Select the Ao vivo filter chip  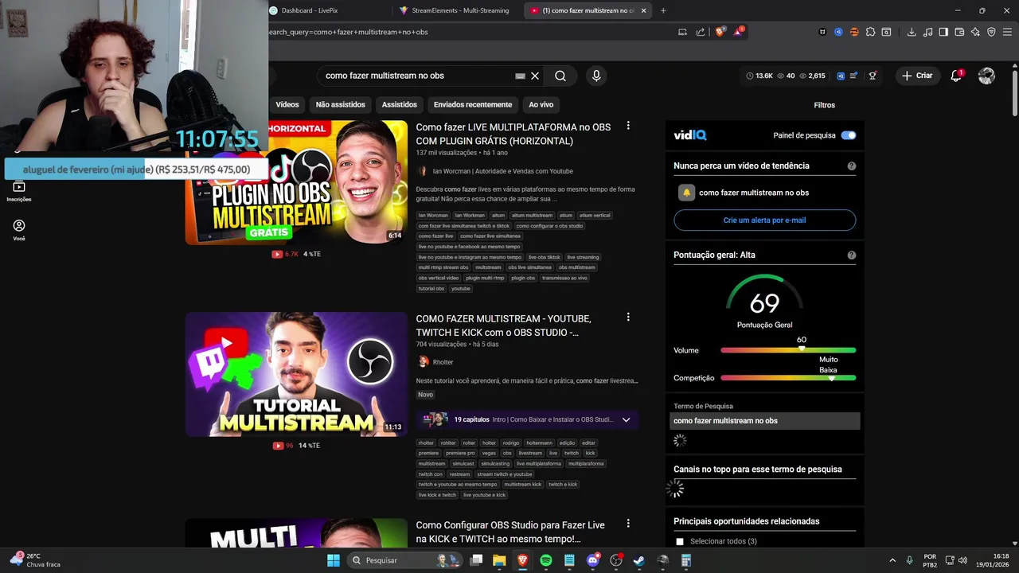541,104
